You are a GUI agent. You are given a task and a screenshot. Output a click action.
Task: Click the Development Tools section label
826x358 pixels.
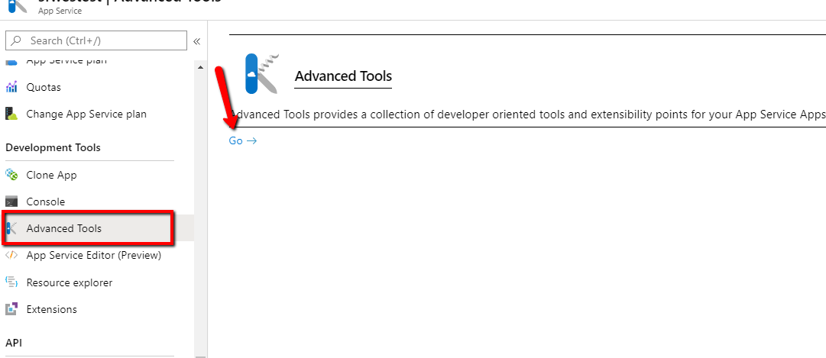point(53,147)
